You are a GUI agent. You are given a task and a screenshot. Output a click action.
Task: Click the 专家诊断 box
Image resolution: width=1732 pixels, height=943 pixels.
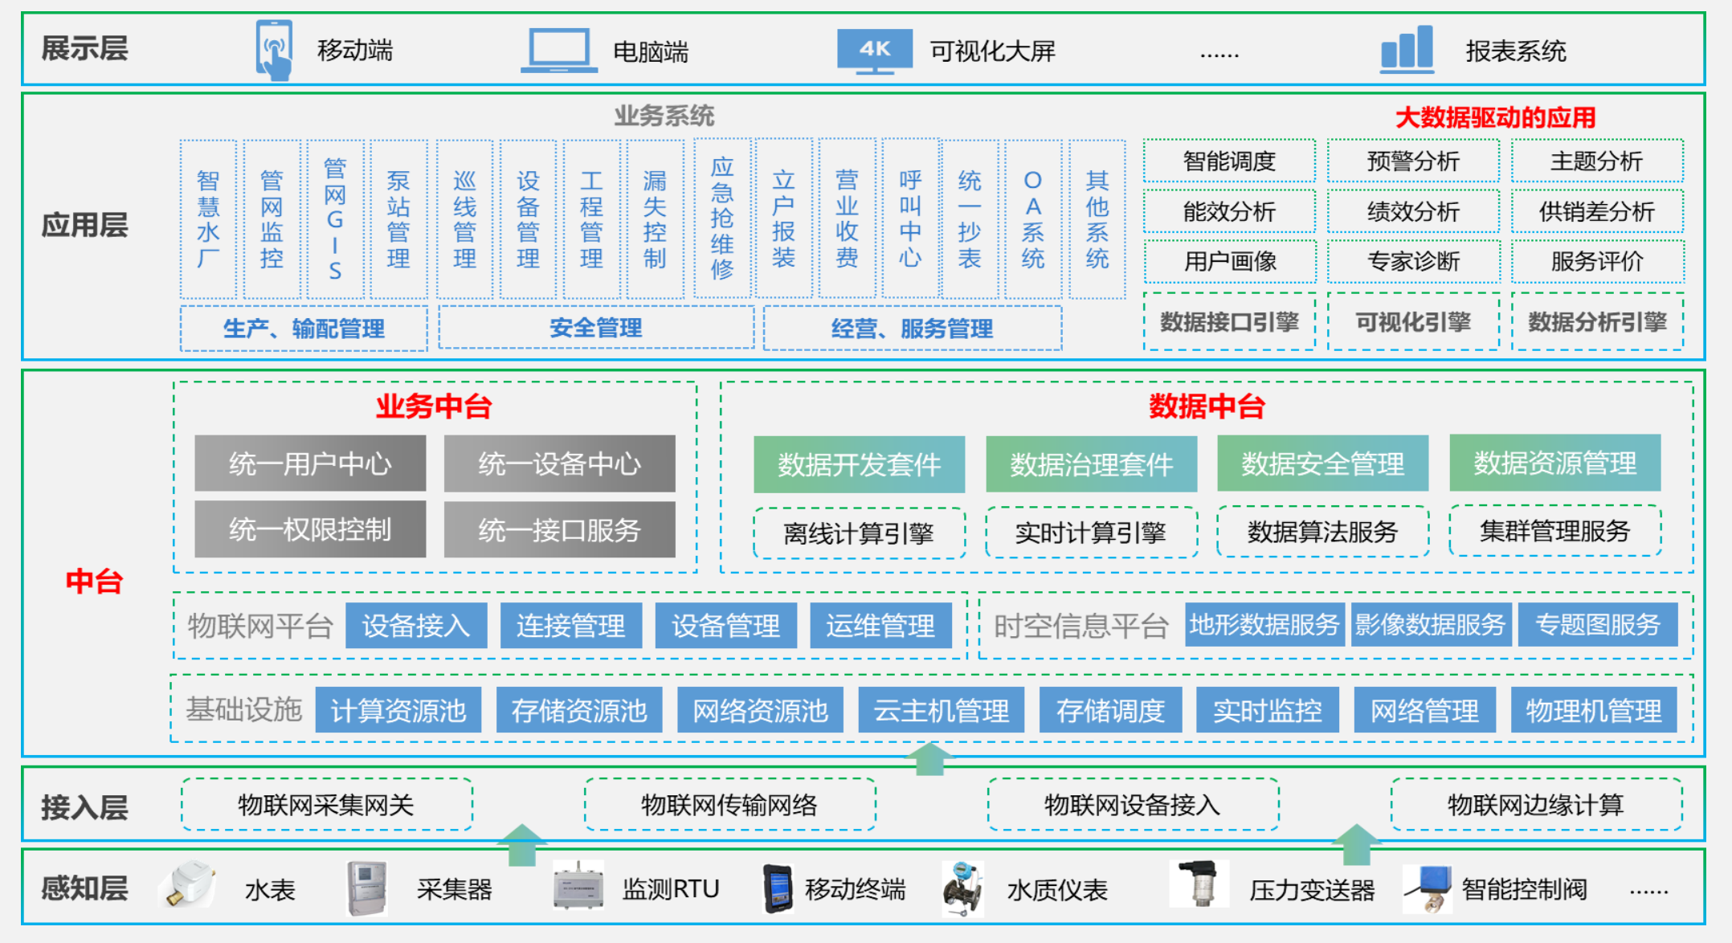[x=1414, y=261]
